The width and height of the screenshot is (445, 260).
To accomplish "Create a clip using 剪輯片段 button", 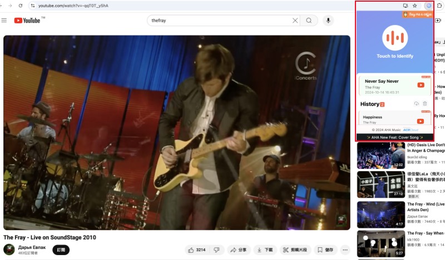I will (295, 250).
